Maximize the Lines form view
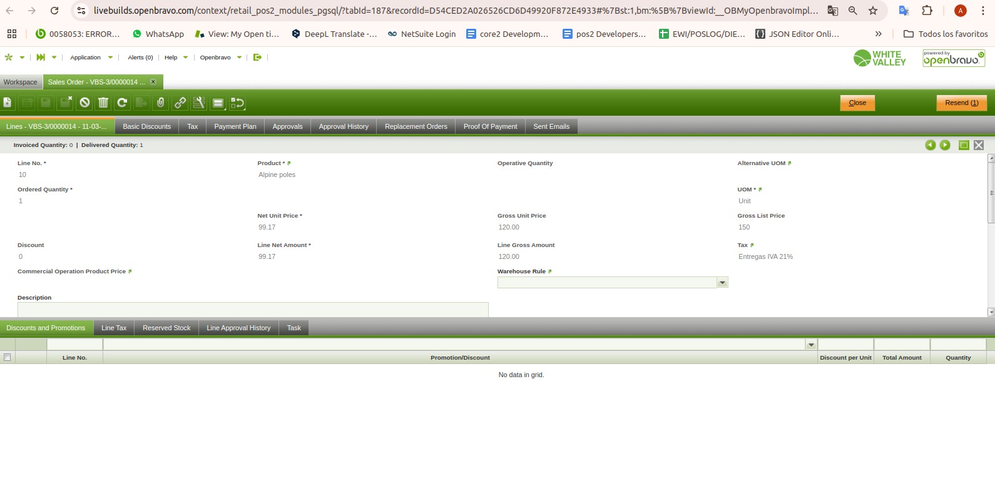The image size is (995, 496). 964,145
